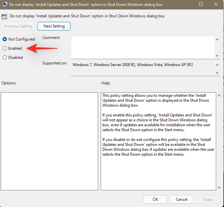Click Comment box scroll up arrow

tap(217, 39)
